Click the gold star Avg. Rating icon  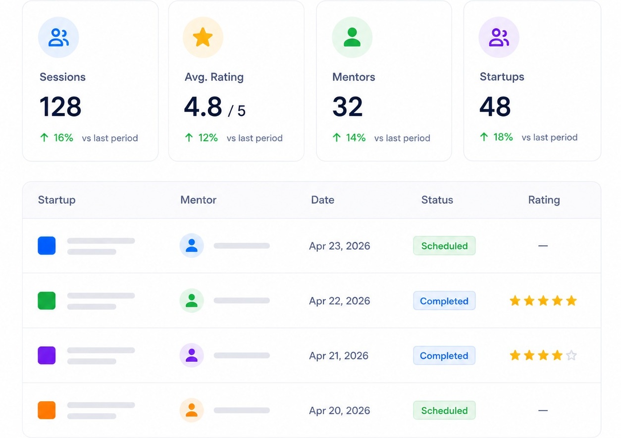(x=203, y=37)
